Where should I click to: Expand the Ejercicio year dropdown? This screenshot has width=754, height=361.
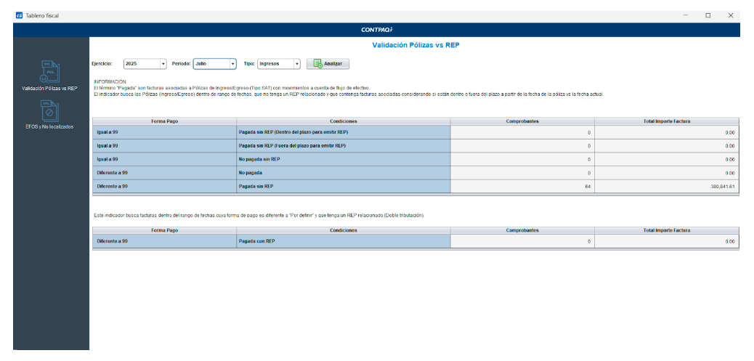pos(163,64)
